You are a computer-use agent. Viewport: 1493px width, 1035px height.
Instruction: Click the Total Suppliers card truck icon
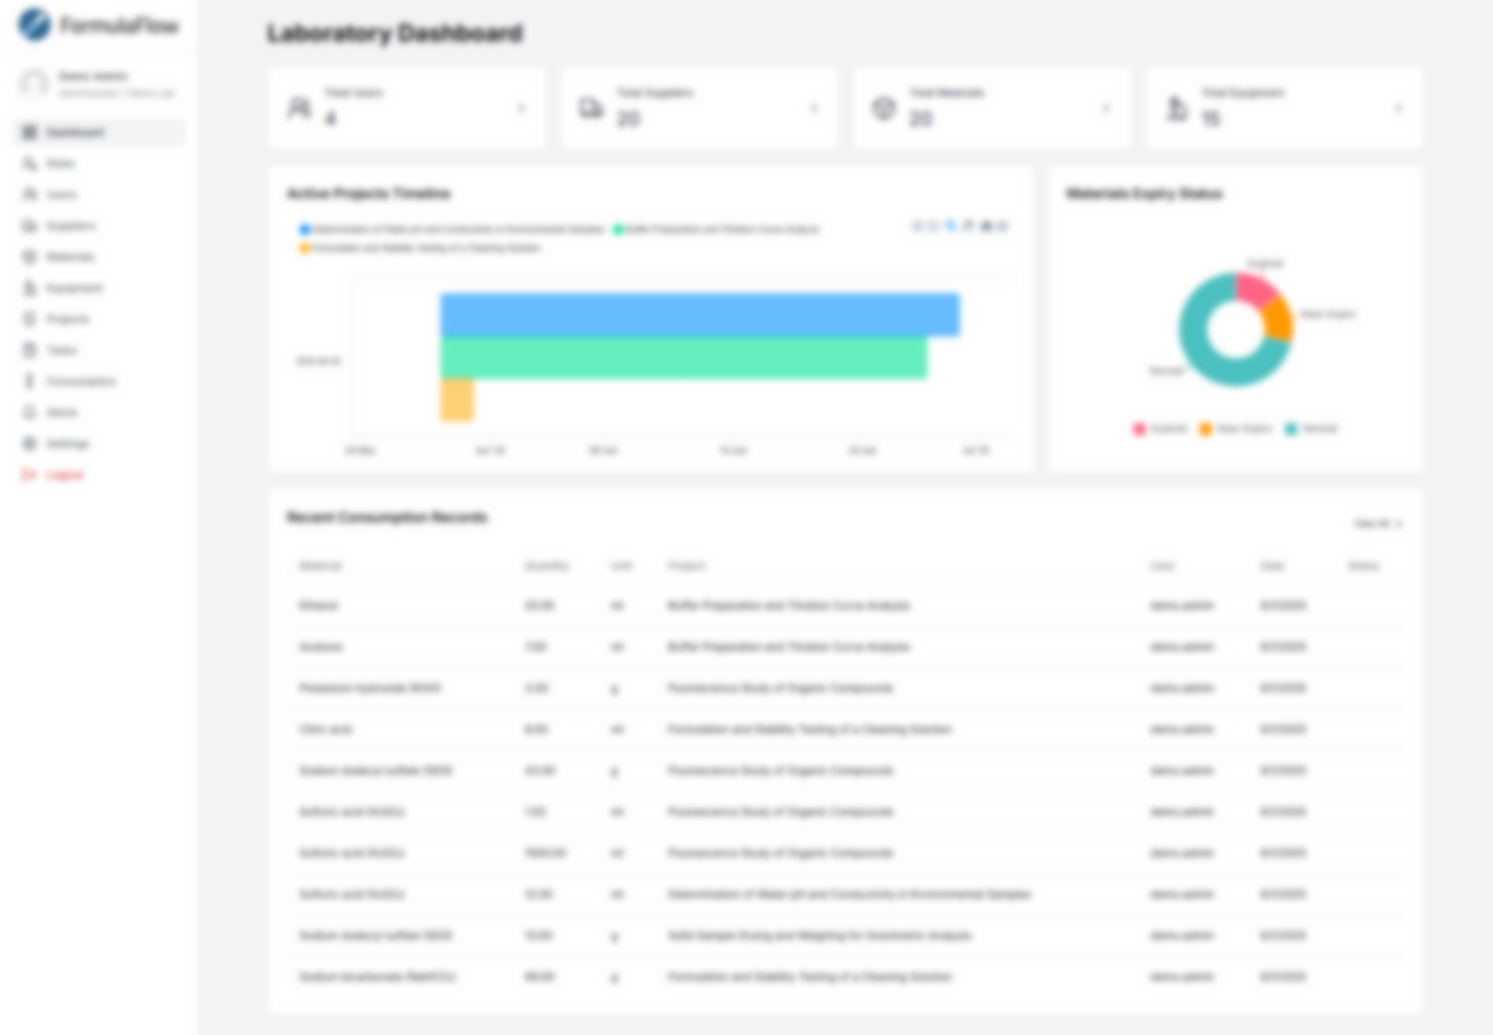[x=591, y=108]
